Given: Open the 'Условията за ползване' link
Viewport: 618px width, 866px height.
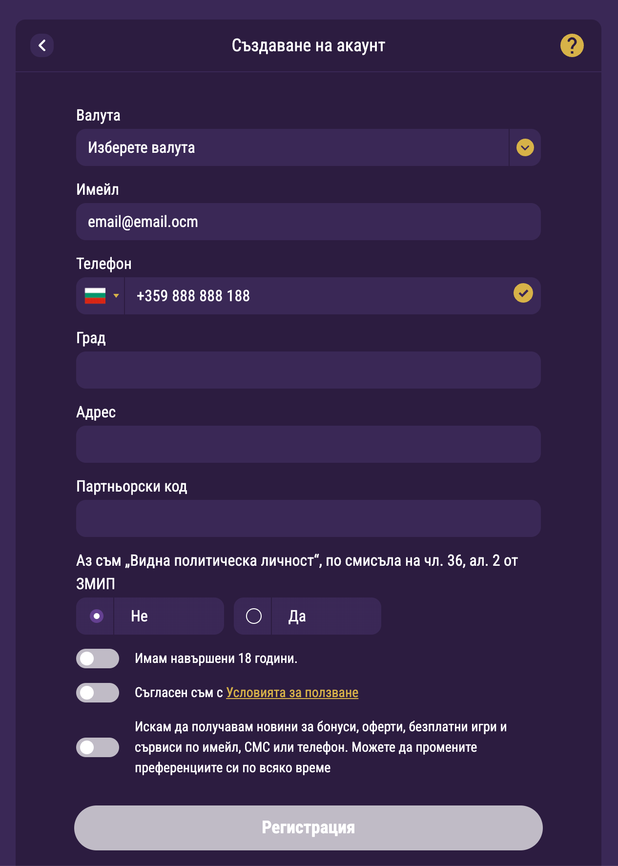Looking at the screenshot, I should click(x=292, y=693).
